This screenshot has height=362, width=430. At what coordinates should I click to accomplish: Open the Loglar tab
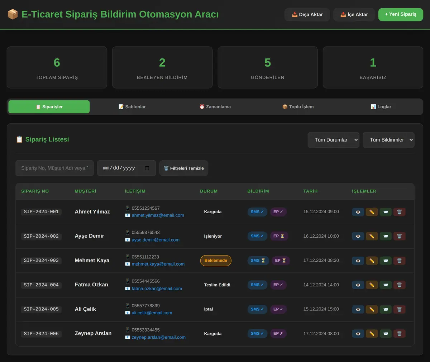(x=381, y=107)
